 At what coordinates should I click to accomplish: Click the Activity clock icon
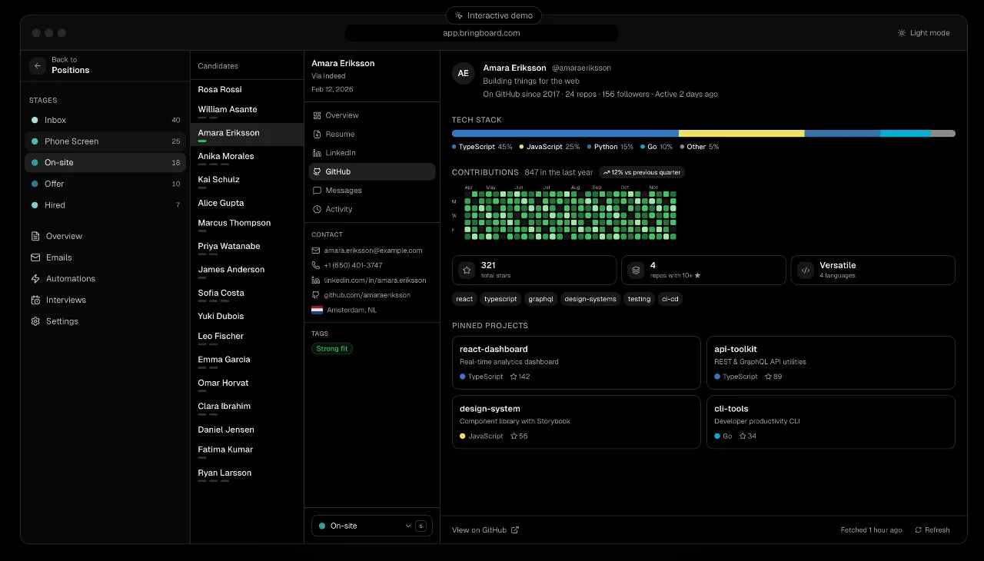tap(317, 209)
